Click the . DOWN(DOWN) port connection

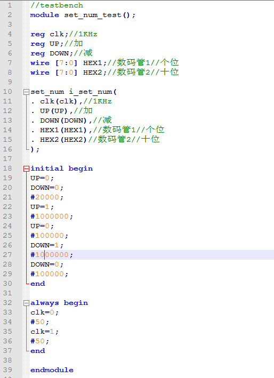pyautogui.click(x=71, y=120)
